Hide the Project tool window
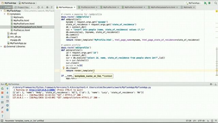Viewport: 218px width, 123px height. point(52,7)
